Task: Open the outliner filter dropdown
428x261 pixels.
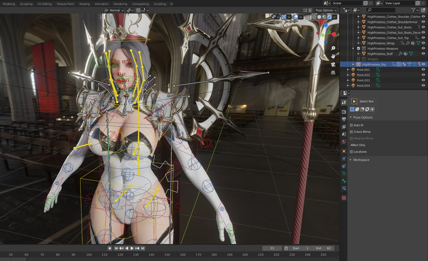Action: point(415,10)
